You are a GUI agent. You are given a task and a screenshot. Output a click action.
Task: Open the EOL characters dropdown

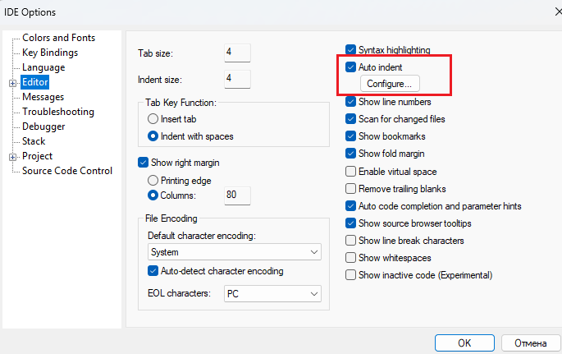[272, 293]
